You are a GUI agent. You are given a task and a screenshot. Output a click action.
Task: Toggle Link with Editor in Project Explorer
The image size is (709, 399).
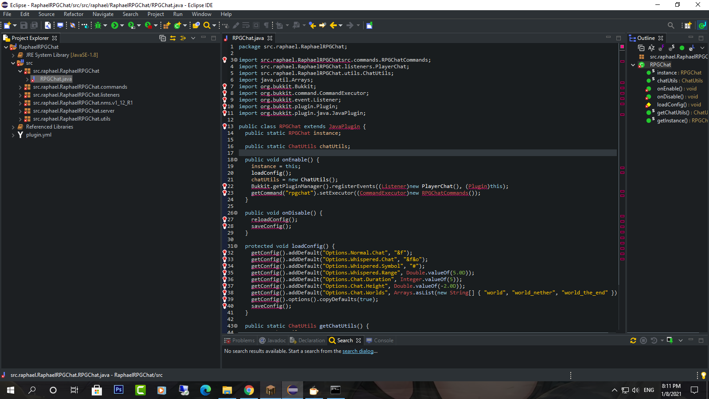click(173, 38)
